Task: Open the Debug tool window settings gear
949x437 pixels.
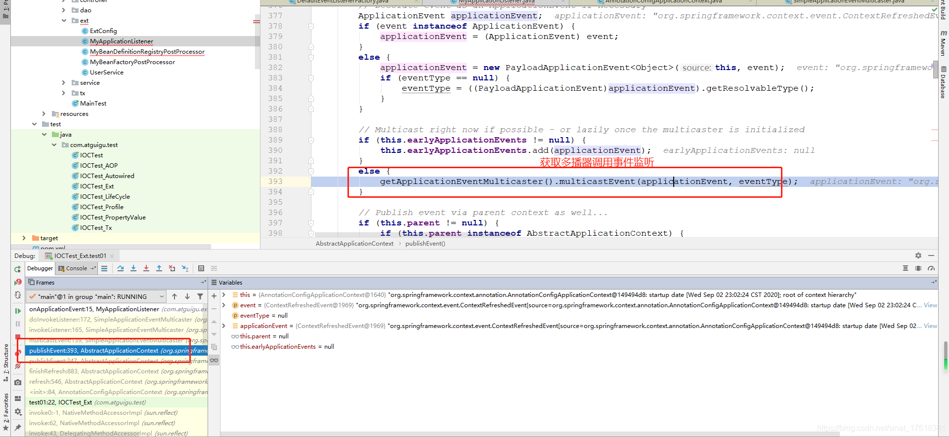Action: (x=918, y=255)
